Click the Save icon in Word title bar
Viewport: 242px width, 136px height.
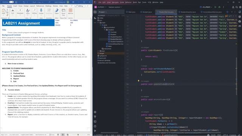click(x=16, y=2)
